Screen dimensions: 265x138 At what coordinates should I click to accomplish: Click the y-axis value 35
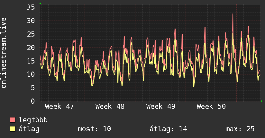coord(31,7)
